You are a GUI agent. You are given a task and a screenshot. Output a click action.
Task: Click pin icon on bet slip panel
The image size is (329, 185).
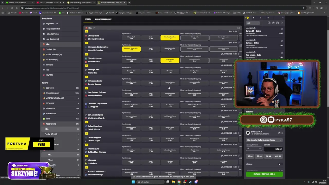click(x=283, y=18)
